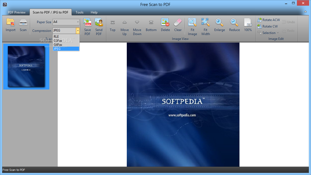The height and width of the screenshot is (175, 311).
Task: Click the Move Down arrow
Action: tap(137, 22)
